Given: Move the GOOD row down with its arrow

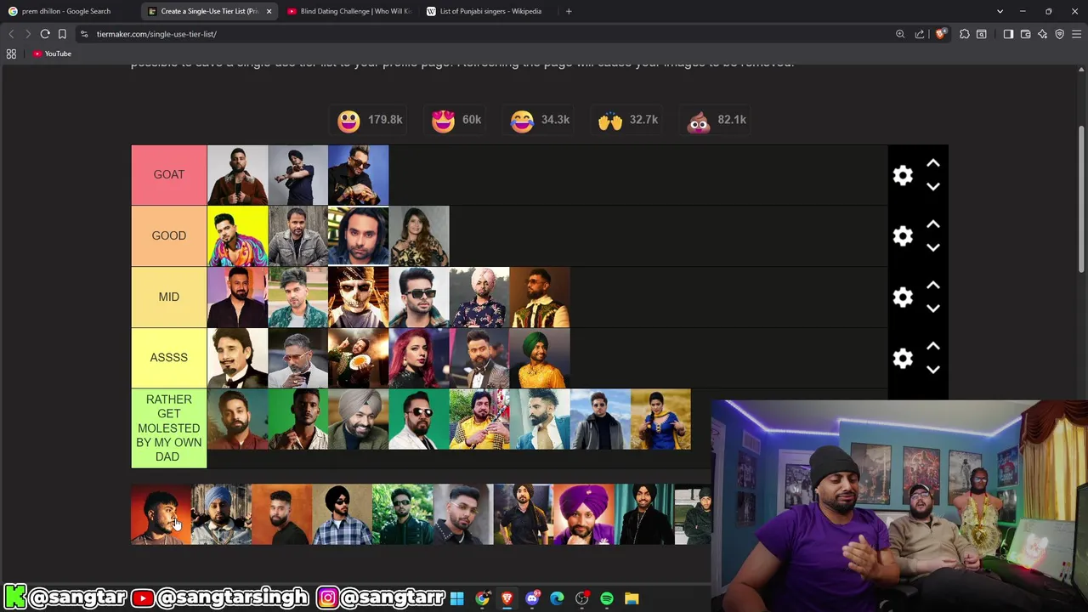Looking at the screenshot, I should [933, 247].
